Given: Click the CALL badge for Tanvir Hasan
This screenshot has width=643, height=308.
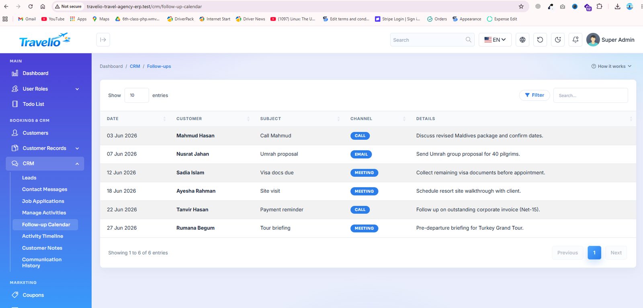Looking at the screenshot, I should pyautogui.click(x=360, y=210).
